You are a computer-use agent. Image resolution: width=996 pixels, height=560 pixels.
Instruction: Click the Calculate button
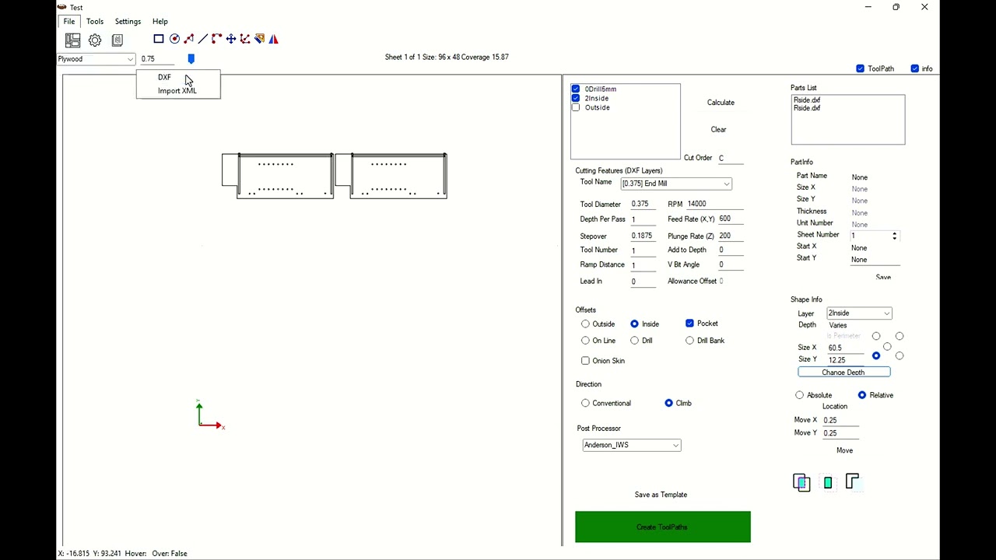[721, 103]
